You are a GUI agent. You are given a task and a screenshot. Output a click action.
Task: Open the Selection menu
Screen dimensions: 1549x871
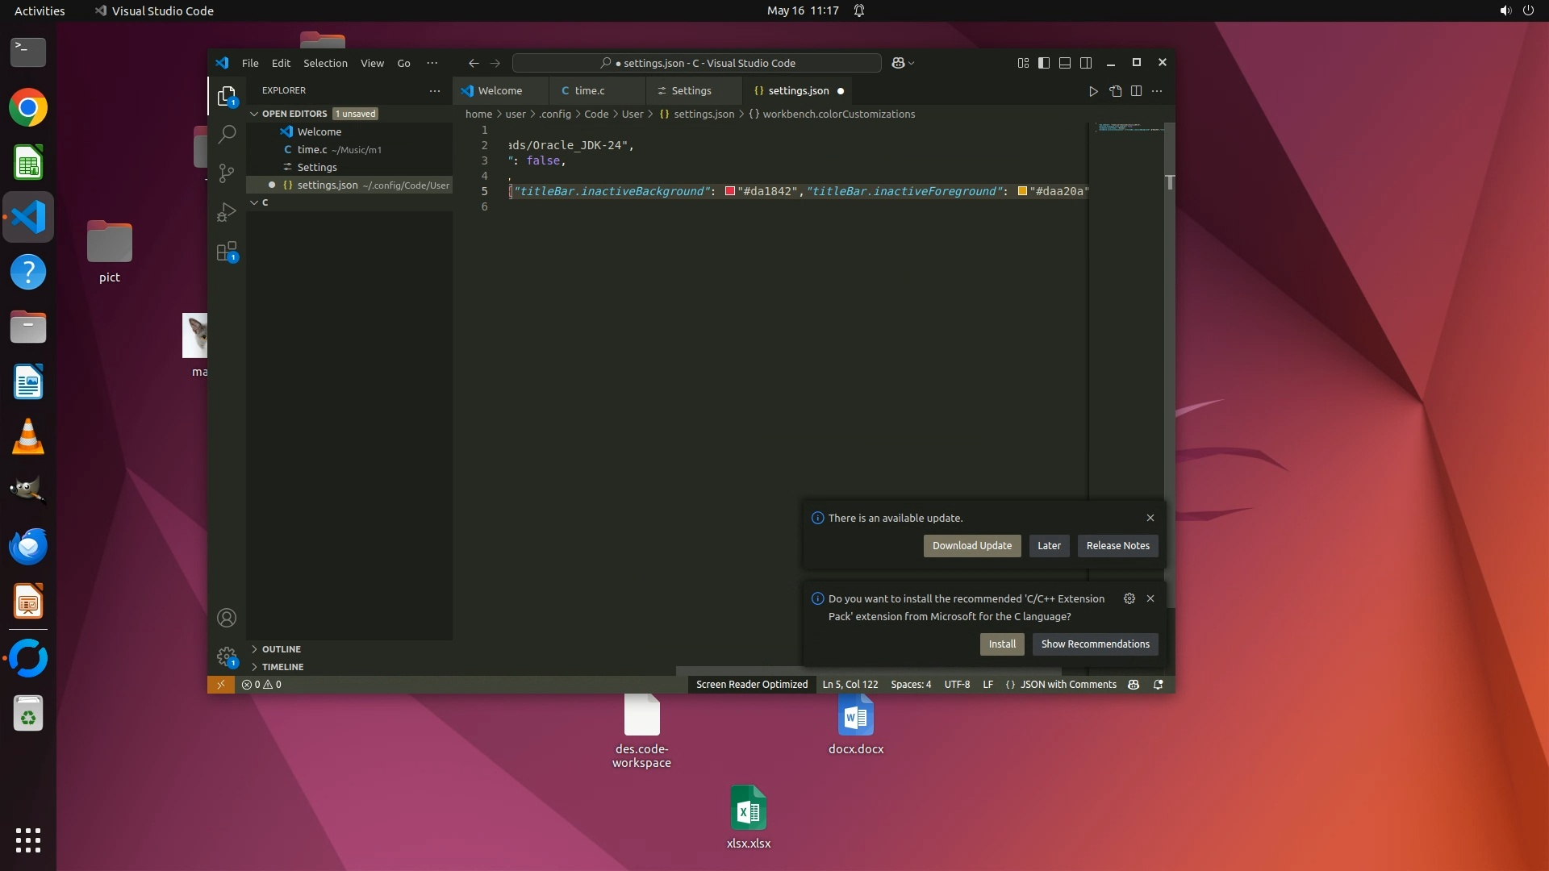tap(325, 63)
